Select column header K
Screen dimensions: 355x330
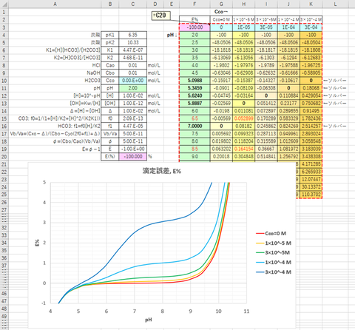point(311,4)
